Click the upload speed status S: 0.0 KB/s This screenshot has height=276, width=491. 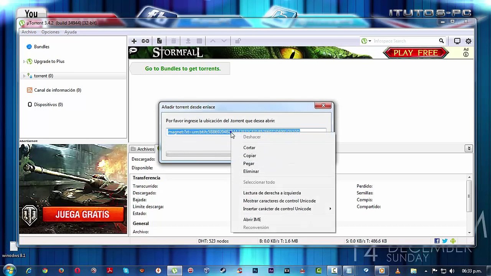(366, 241)
